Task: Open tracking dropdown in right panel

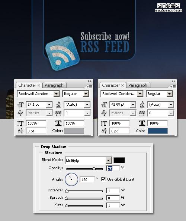Action: pos(171,113)
